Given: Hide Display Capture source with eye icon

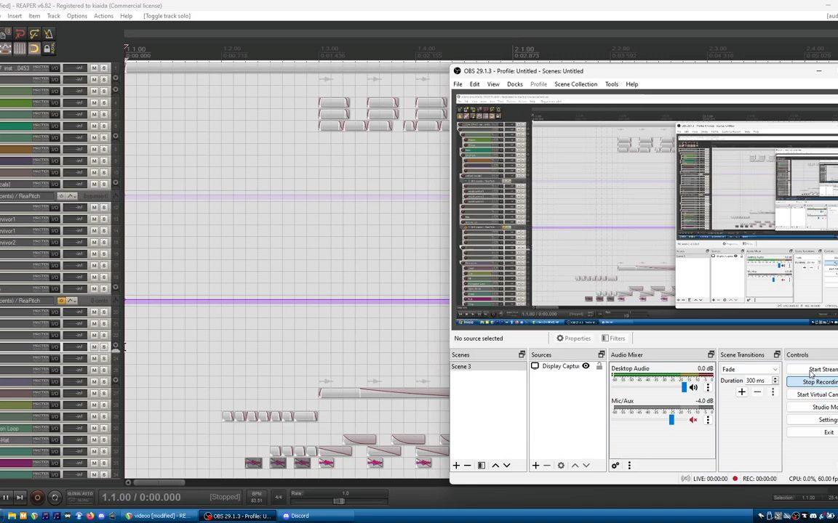Looking at the screenshot, I should pyautogui.click(x=586, y=367).
